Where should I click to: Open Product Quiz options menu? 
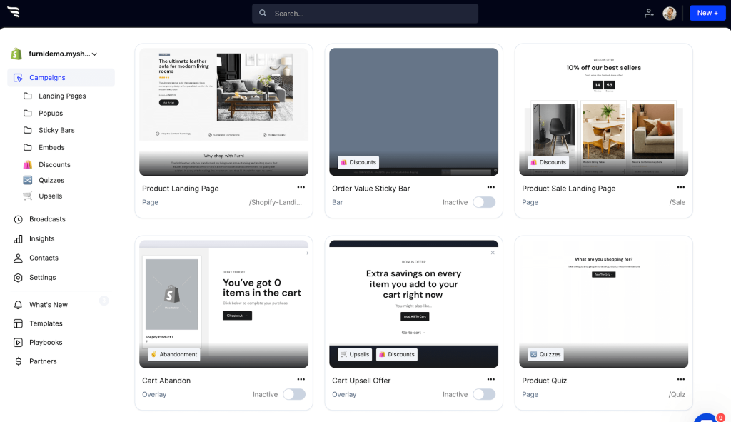680,379
